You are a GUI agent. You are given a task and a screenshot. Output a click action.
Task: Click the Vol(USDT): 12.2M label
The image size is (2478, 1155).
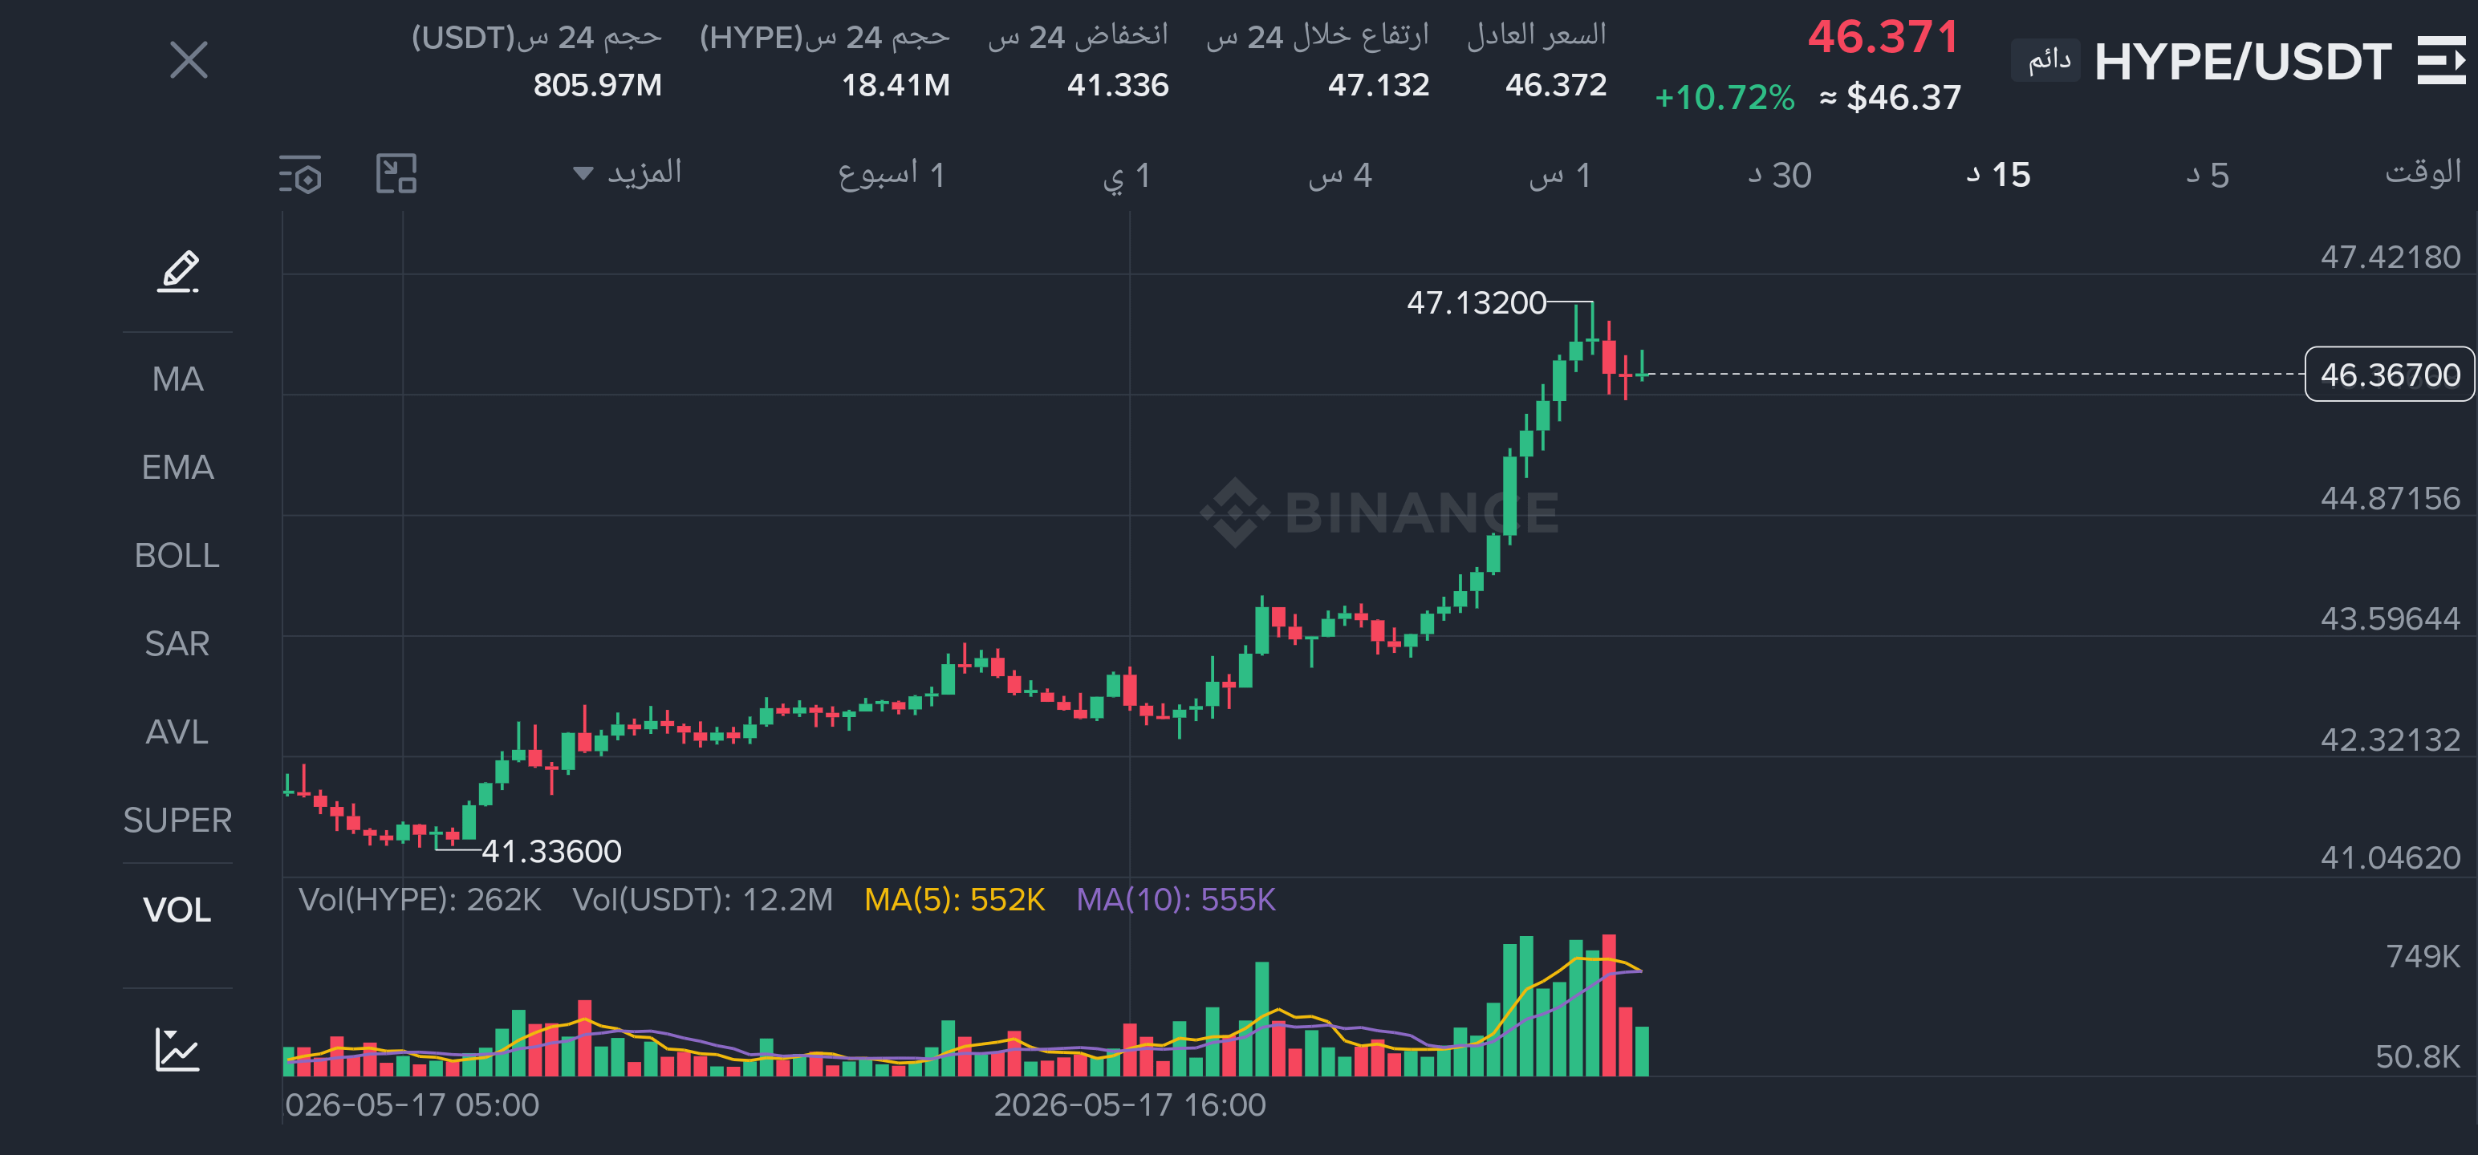tap(703, 899)
